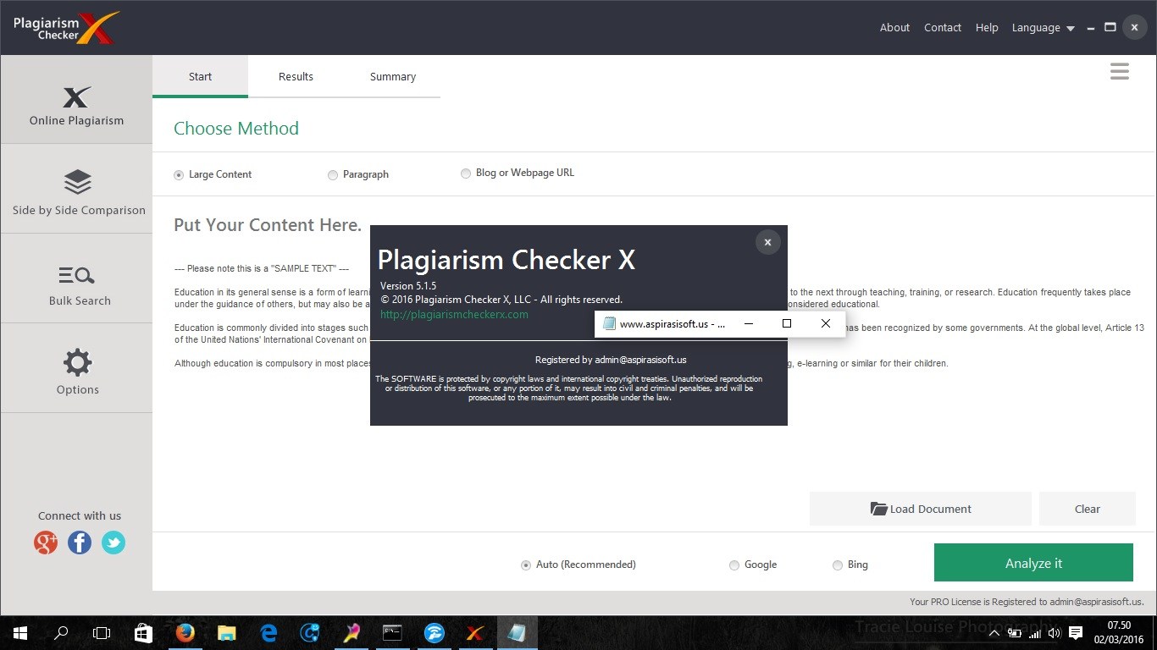Click the Analyze it button

click(1033, 563)
